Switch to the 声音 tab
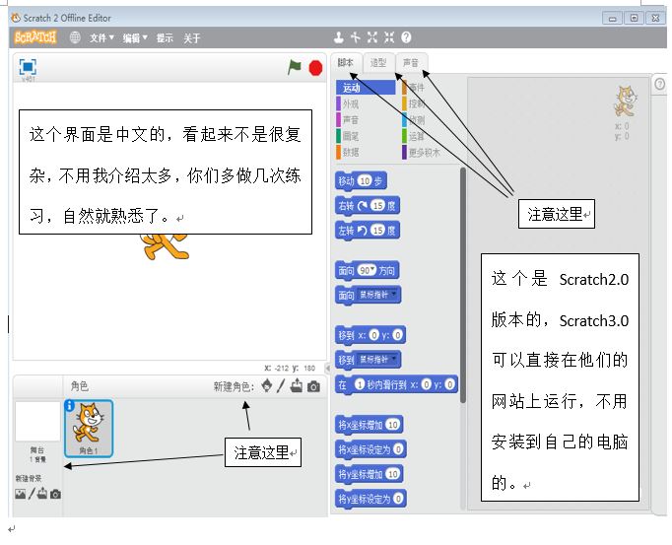The image size is (672, 545). point(411,63)
